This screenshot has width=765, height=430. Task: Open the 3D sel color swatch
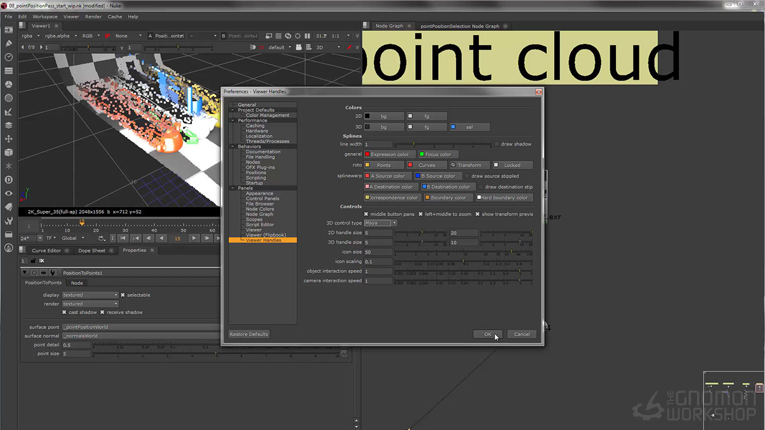click(470, 127)
